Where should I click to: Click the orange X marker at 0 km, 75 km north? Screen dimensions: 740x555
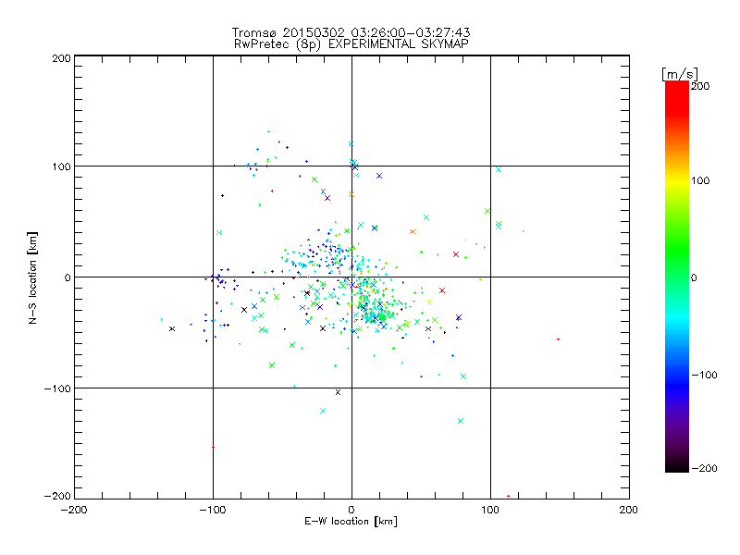tap(351, 194)
